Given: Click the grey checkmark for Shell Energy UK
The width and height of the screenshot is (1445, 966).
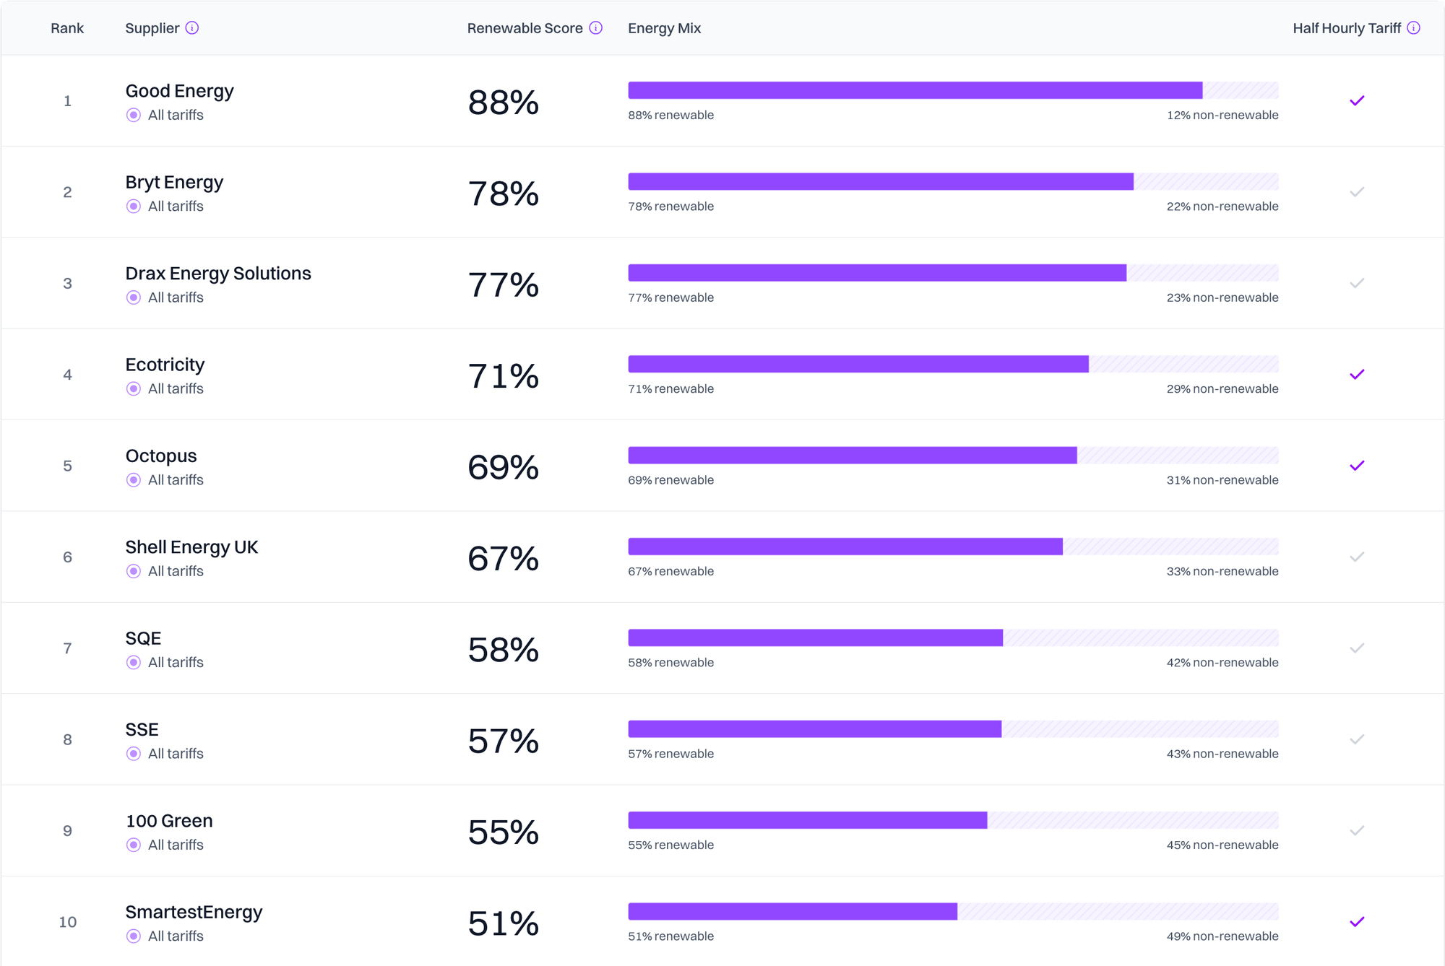Looking at the screenshot, I should 1357,557.
